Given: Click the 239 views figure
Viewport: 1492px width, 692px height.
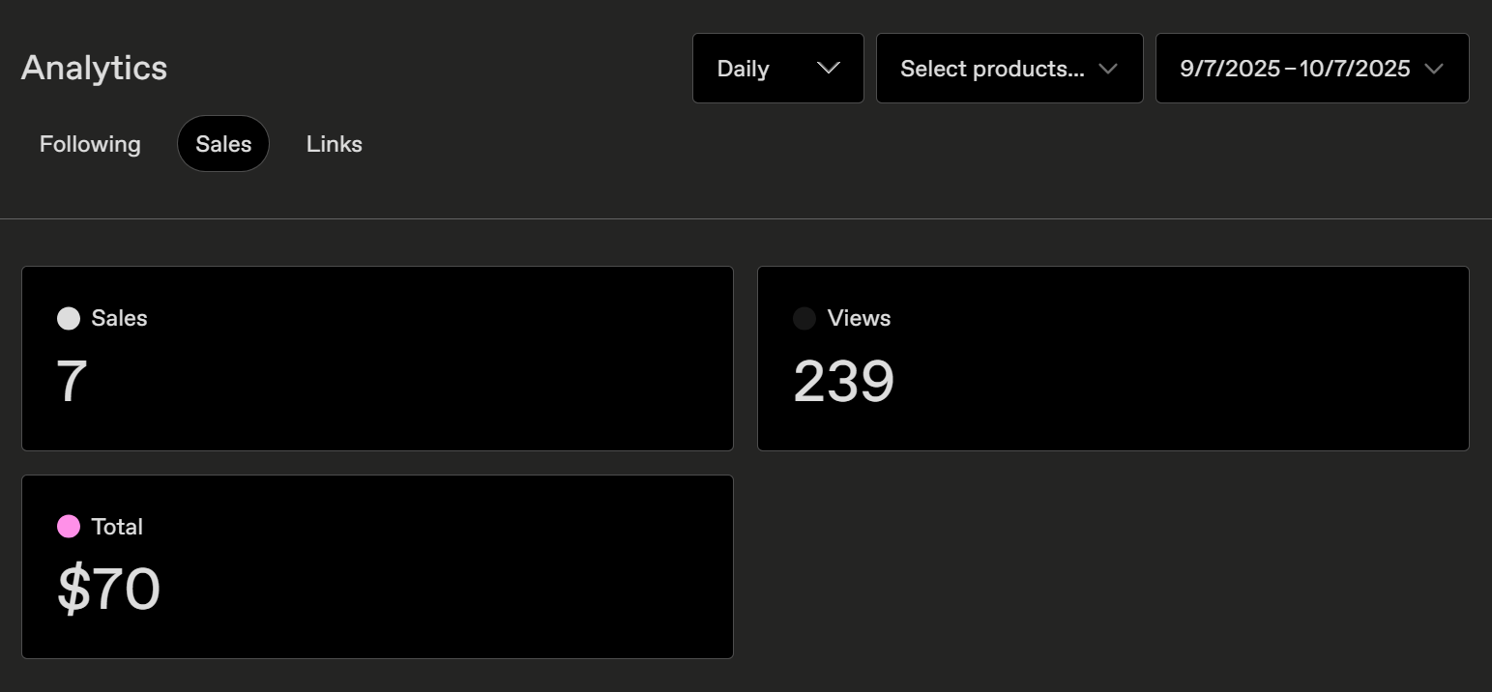Looking at the screenshot, I should 843,382.
